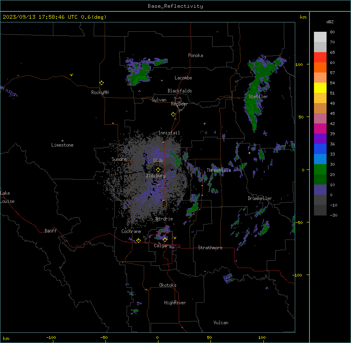The height and width of the screenshot is (343, 351).
Task: Click the dBZ legend heading
Action: [330, 22]
